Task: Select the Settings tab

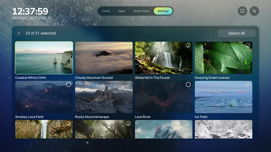Action: 163,11
